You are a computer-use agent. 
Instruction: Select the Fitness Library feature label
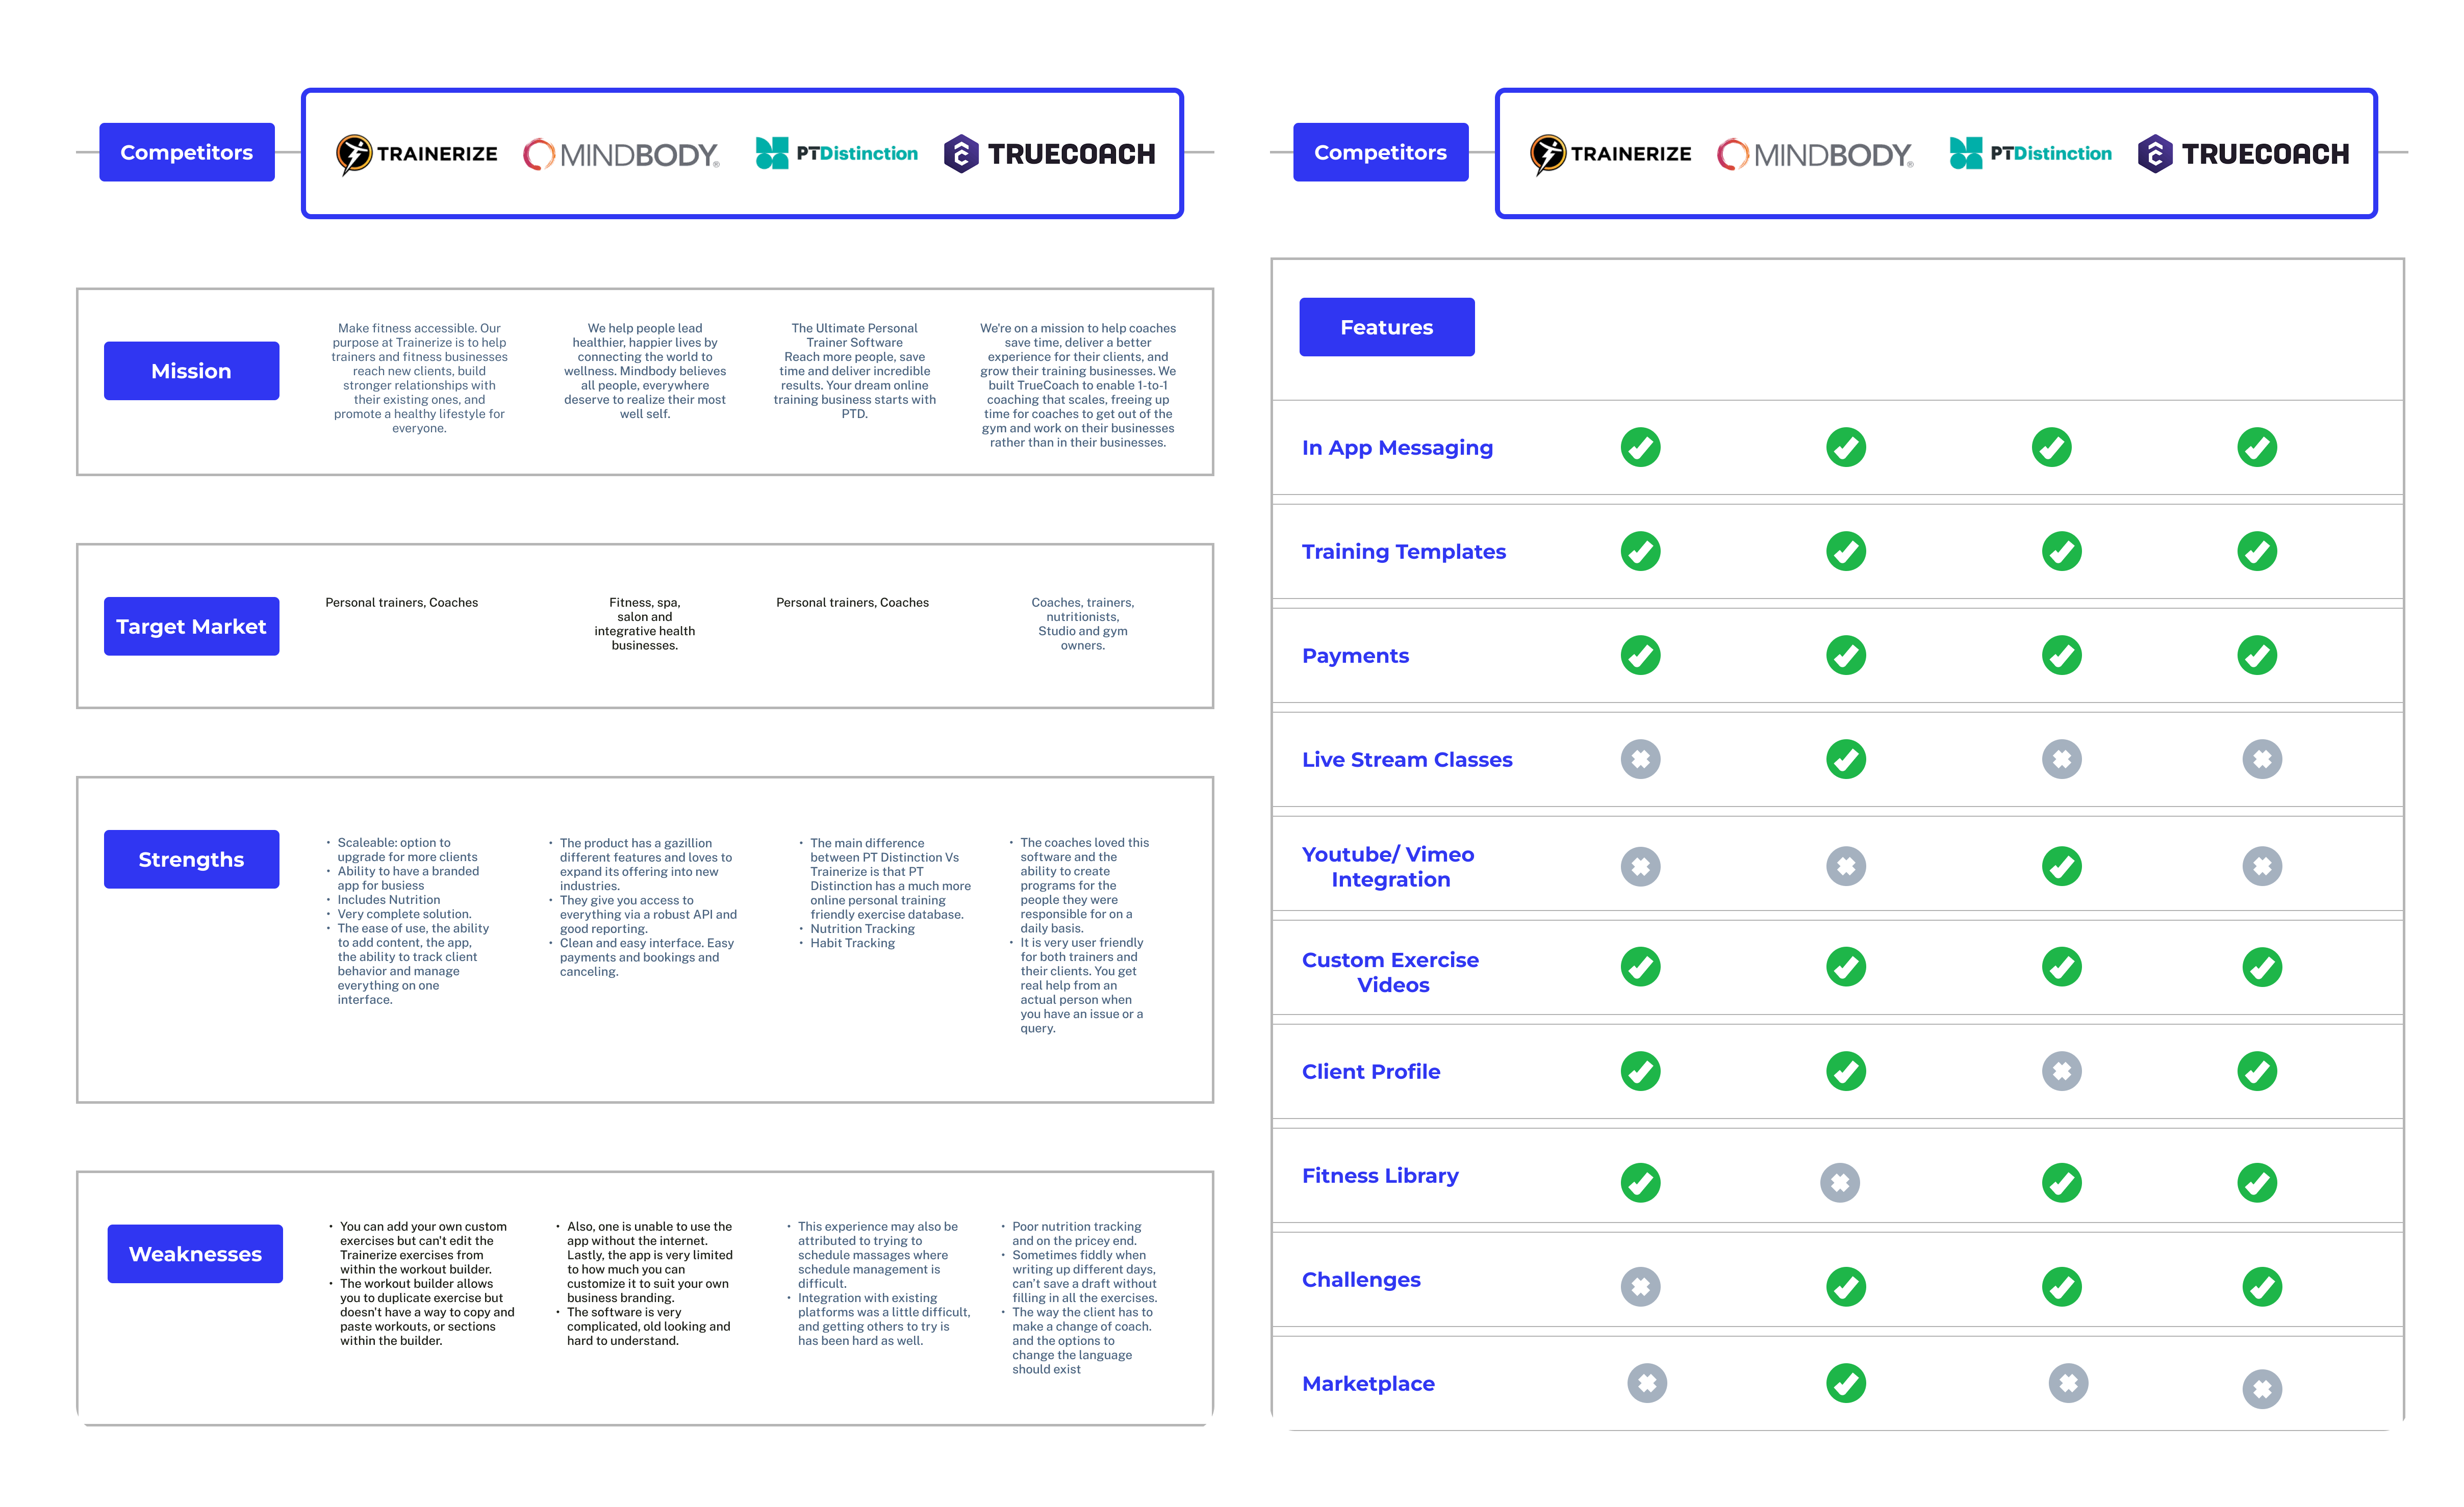(1380, 1176)
